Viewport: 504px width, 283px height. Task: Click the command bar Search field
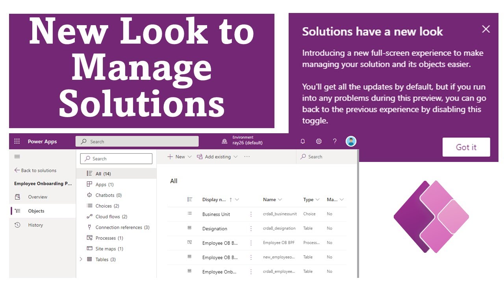[327, 156]
